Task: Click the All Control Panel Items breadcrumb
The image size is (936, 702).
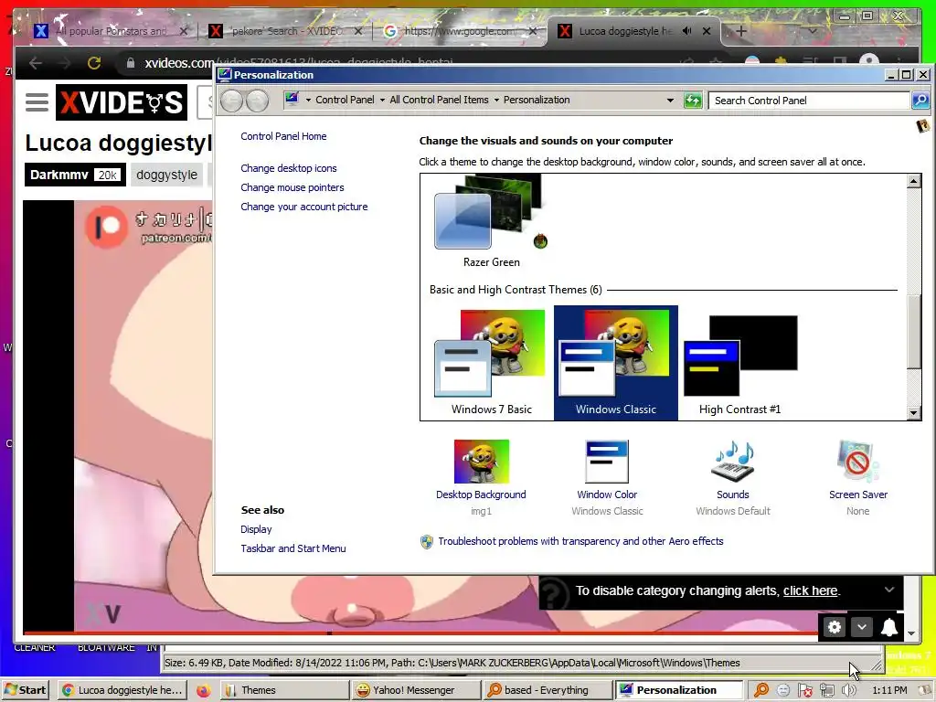Action: point(439,100)
